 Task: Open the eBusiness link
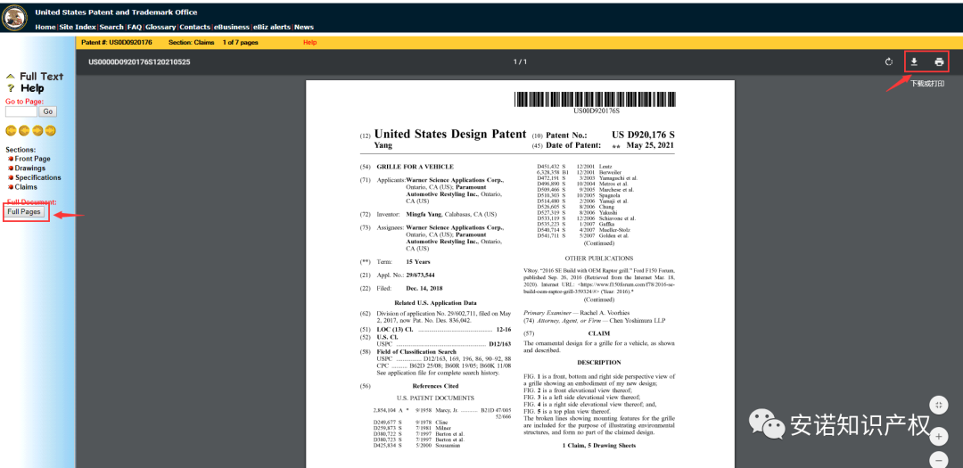[x=232, y=27]
